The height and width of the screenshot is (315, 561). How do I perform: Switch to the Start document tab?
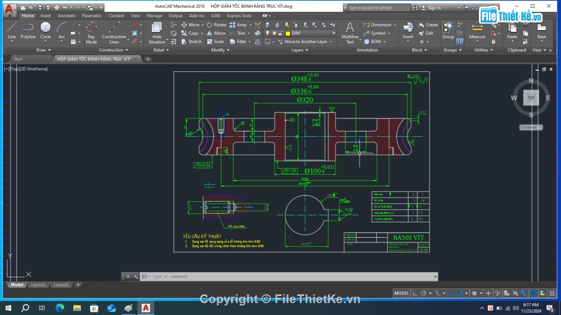tap(18, 59)
